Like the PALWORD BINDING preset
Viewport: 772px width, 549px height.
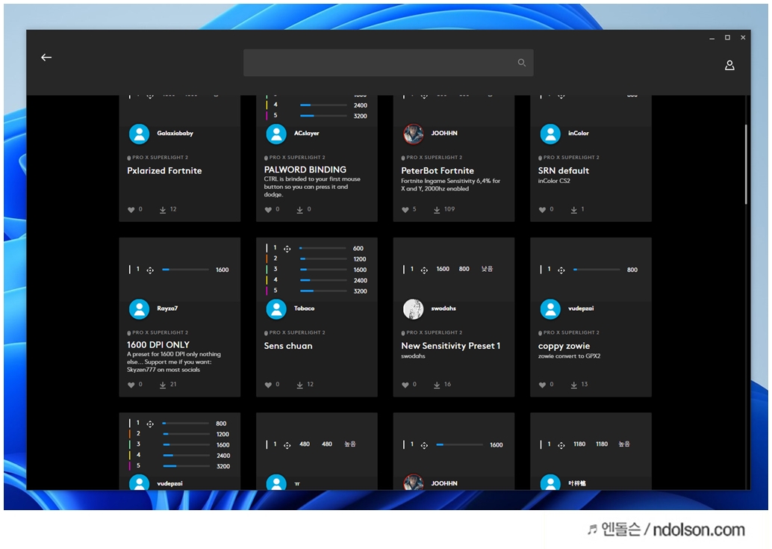point(268,210)
